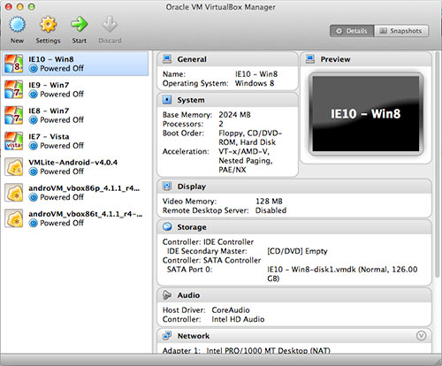Click the New virtual machine icon
This screenshot has height=366, width=442.
point(17,25)
